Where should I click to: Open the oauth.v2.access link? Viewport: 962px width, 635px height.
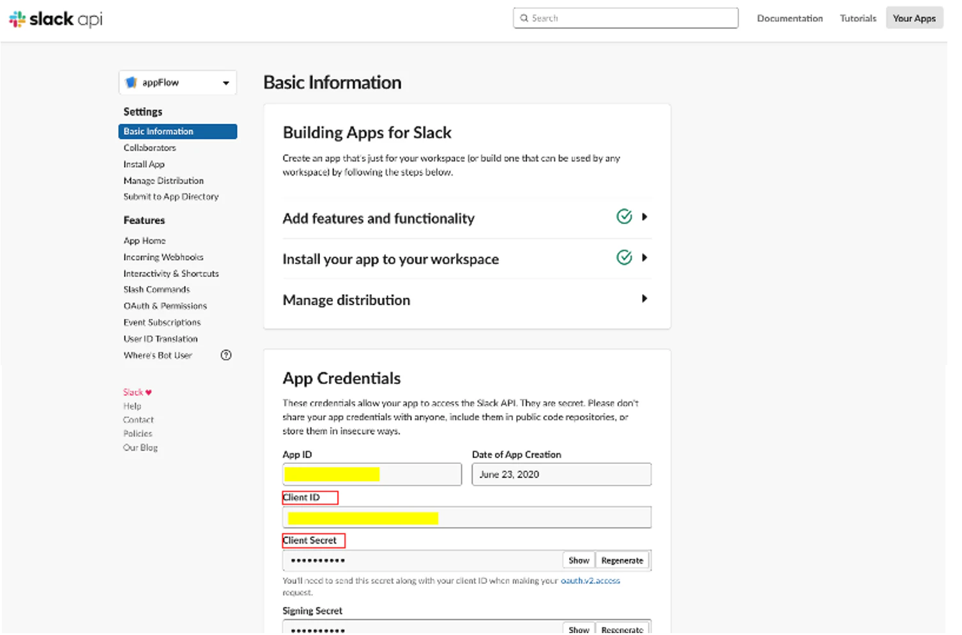590,581
